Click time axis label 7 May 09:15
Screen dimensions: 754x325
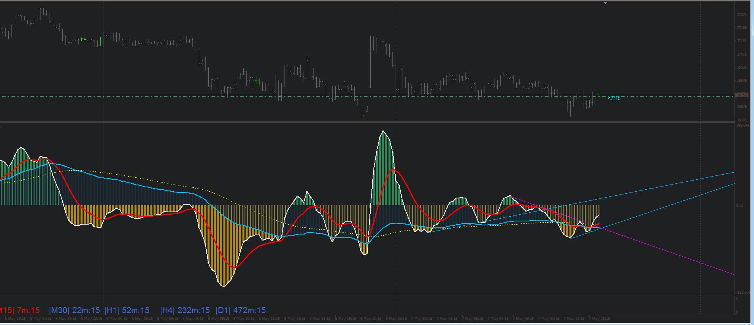coord(523,319)
